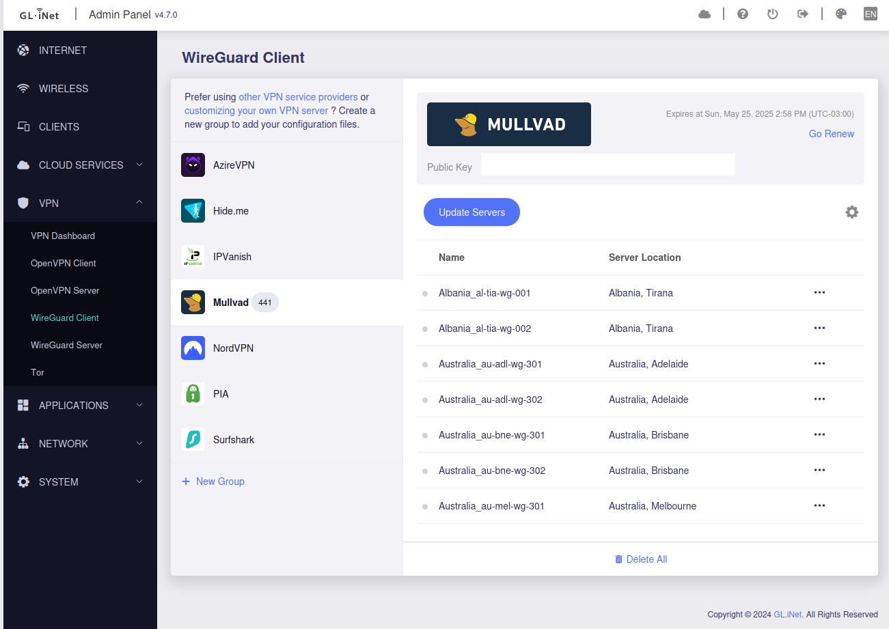Open WireGuard settings gear icon
889x629 pixels.
pos(851,212)
